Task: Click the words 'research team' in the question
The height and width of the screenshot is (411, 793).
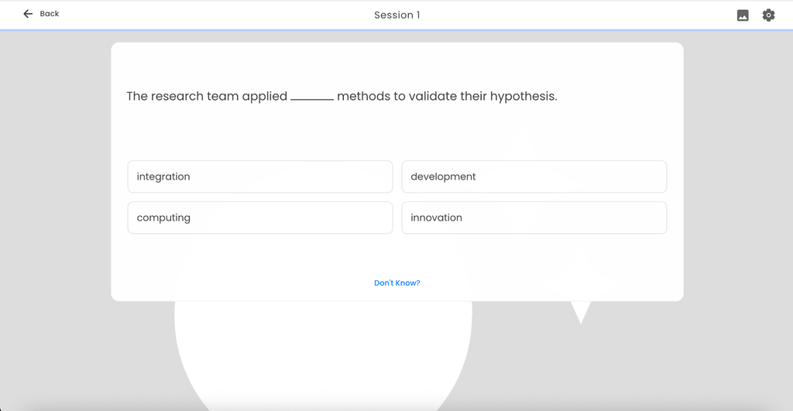Action: click(x=194, y=96)
